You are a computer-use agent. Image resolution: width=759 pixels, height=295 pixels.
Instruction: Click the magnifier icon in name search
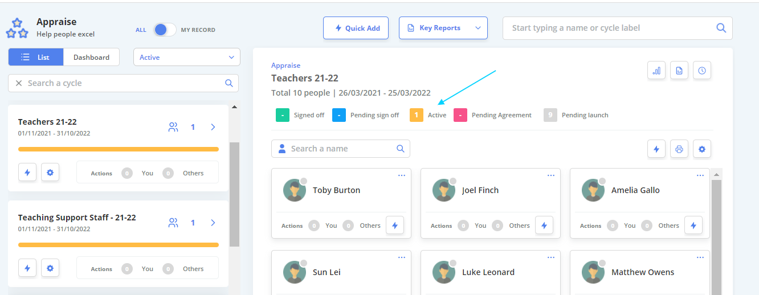pos(401,149)
